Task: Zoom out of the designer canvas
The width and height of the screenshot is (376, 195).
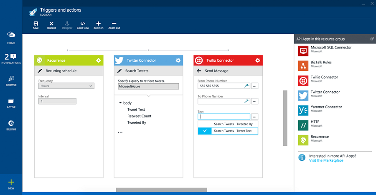Action: [x=114, y=25]
